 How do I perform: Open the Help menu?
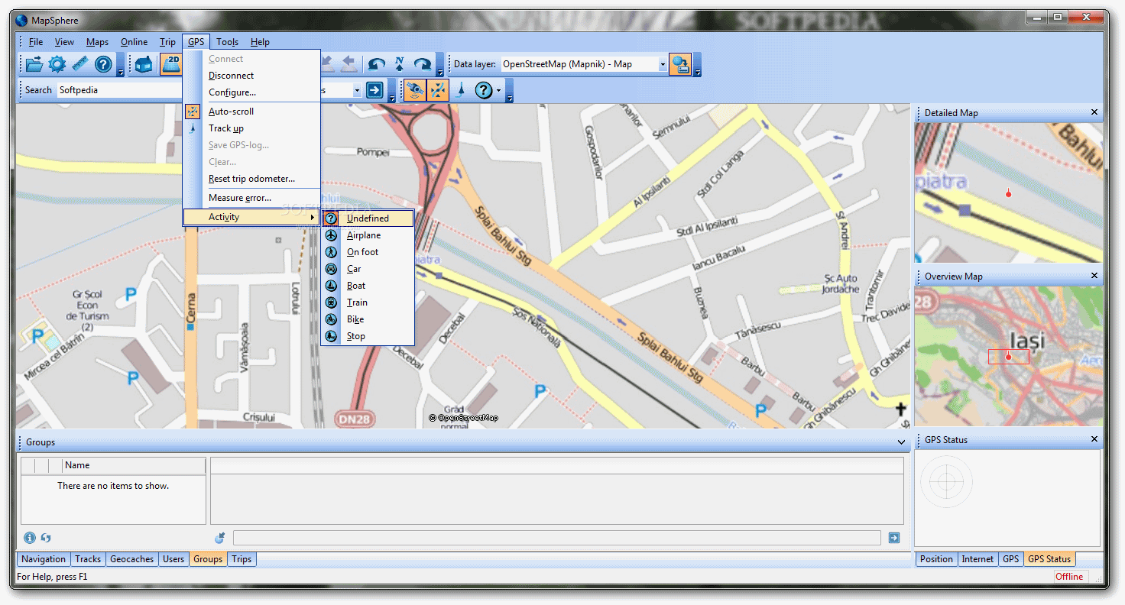260,42
